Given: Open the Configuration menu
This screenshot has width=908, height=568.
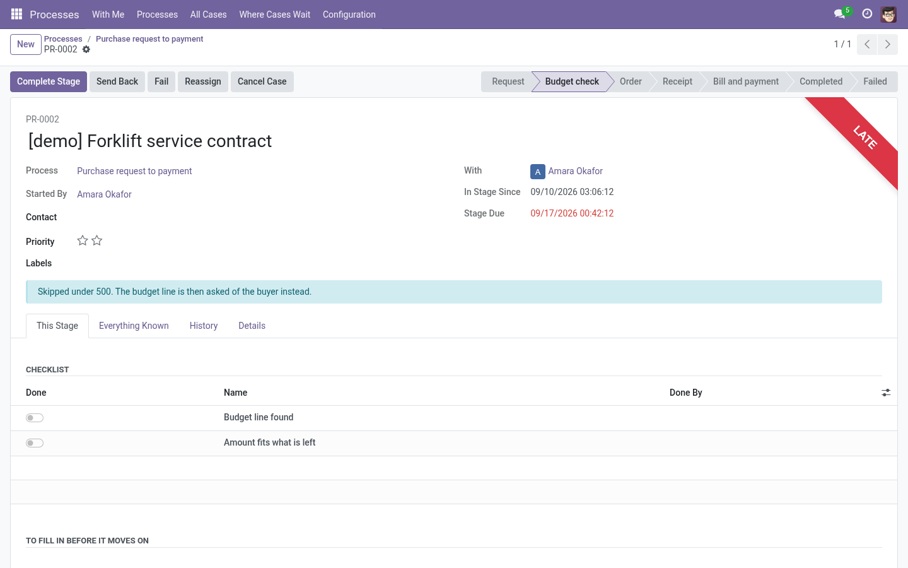Looking at the screenshot, I should [349, 15].
